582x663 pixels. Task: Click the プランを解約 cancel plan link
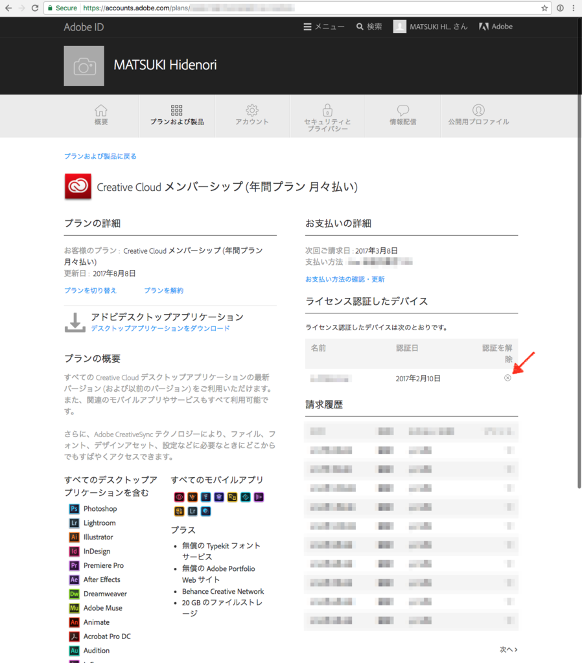tap(164, 291)
